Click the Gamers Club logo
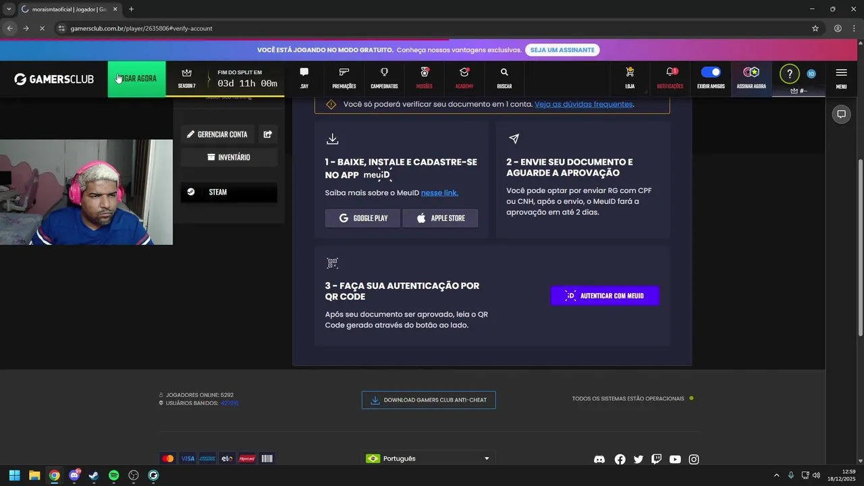 (x=54, y=79)
